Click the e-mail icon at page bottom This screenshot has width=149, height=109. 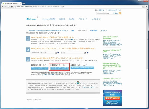click(x=33, y=99)
